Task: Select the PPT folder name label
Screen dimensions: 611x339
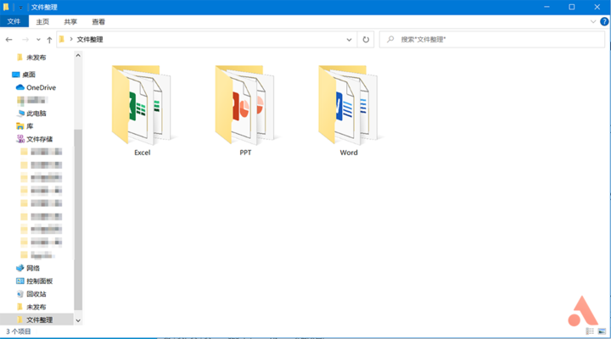Action: 245,153
